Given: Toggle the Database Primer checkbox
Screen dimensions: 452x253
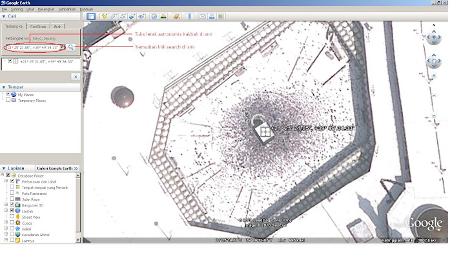Looking at the screenshot, I should coord(8,175).
